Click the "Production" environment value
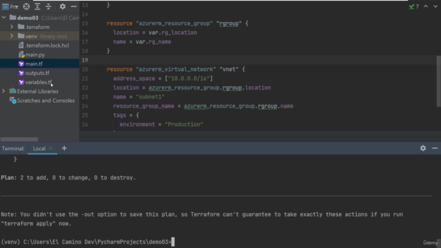441x248 pixels. click(x=184, y=124)
